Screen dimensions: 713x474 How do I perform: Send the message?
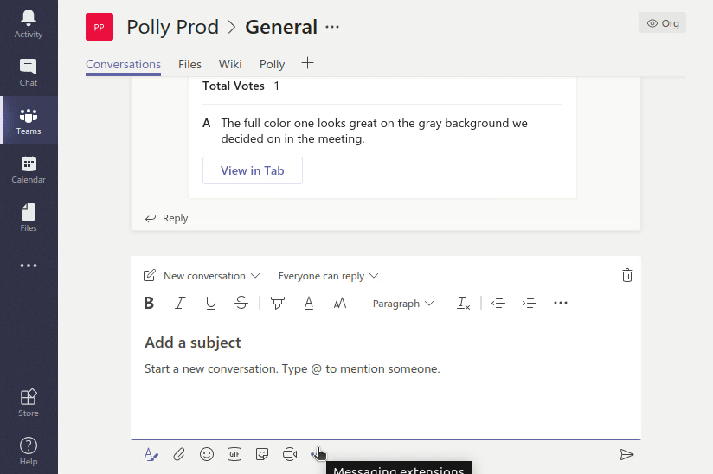tap(626, 454)
